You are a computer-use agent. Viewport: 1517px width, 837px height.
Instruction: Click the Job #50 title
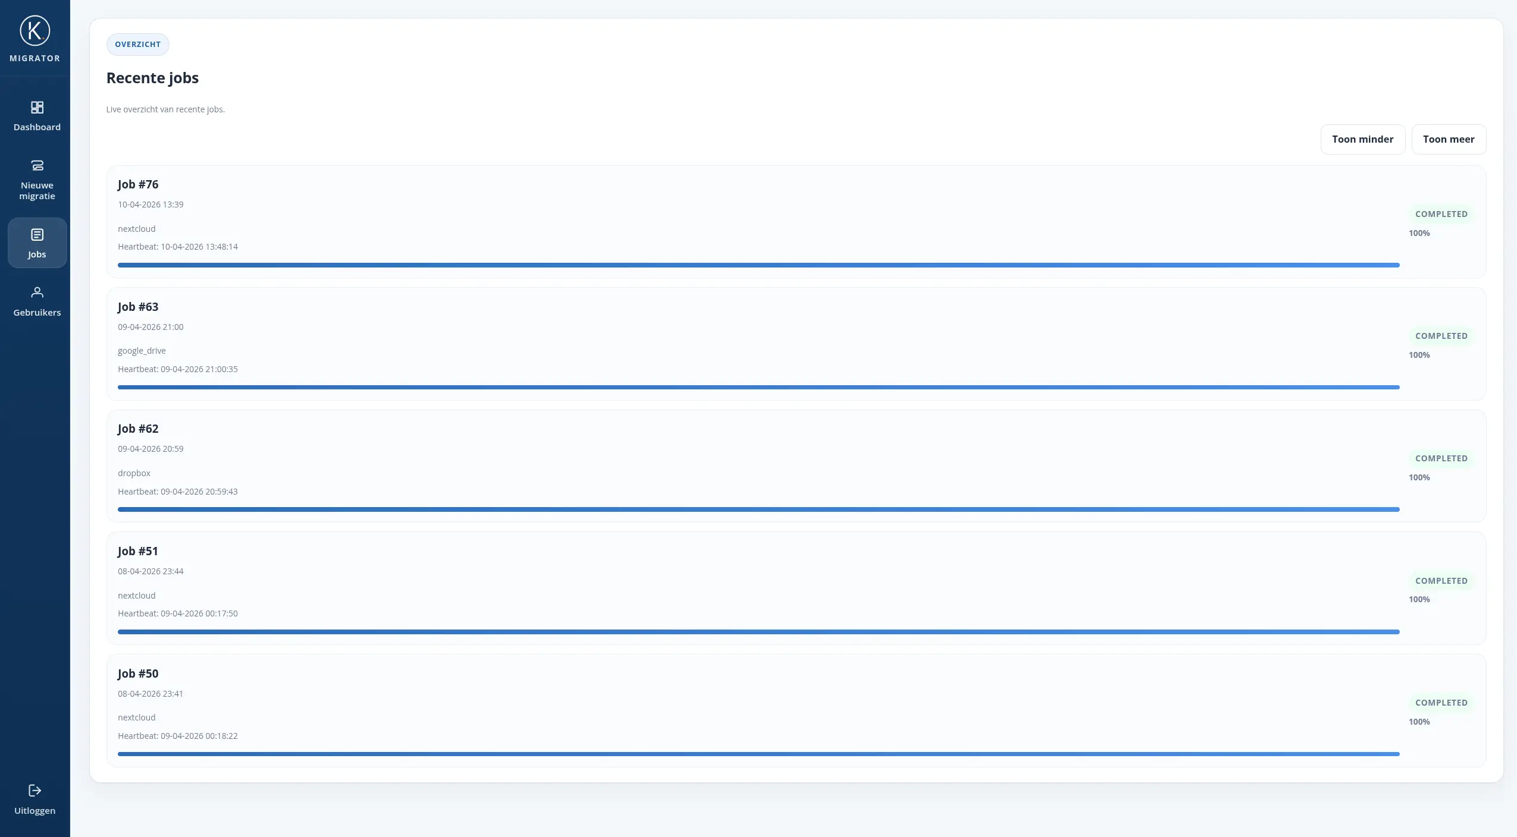(138, 674)
